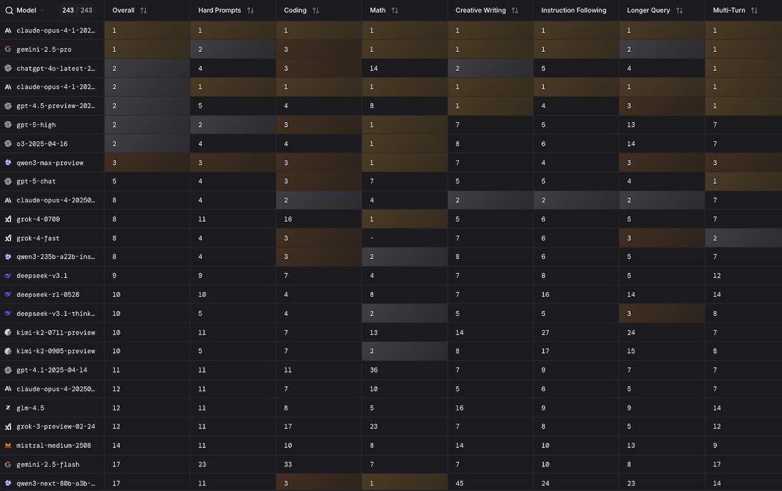Click the xAI logo beside grok-3-preview-02-24
The image size is (782, 491).
pos(8,427)
